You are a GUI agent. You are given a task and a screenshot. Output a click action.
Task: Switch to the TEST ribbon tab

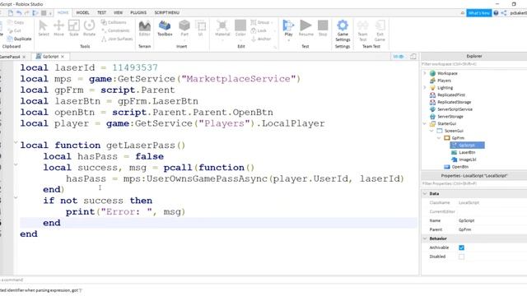coord(101,13)
